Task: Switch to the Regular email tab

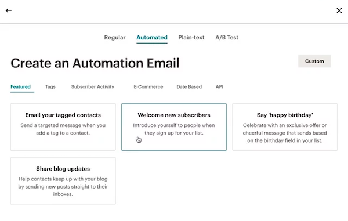Action: pos(115,37)
